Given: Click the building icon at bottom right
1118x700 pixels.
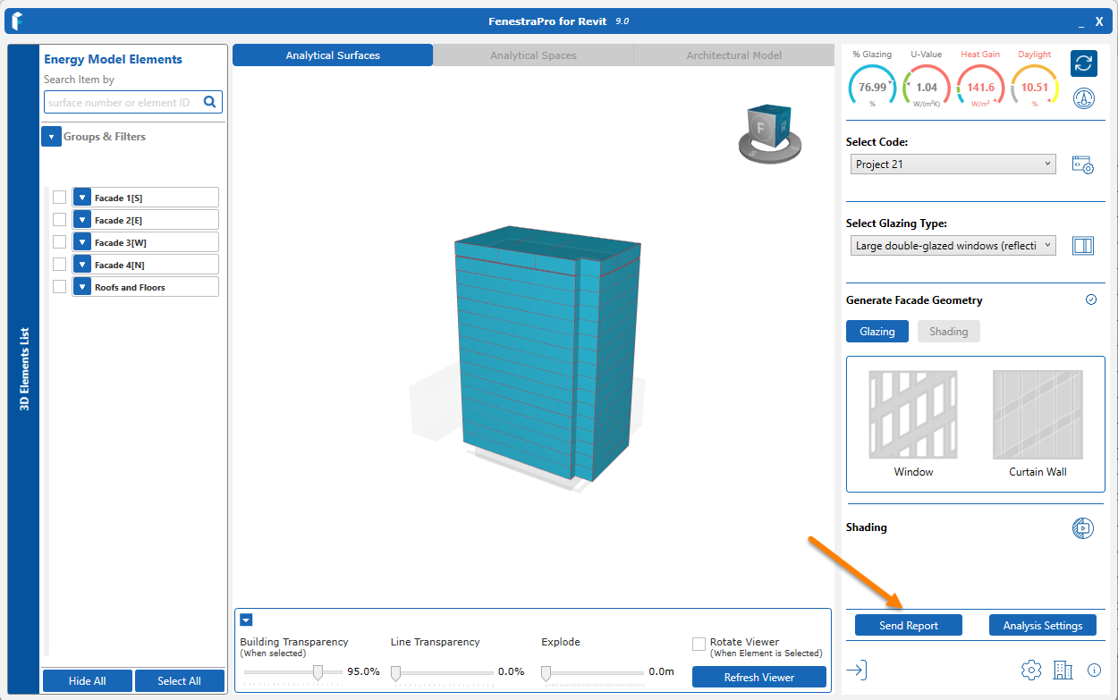Looking at the screenshot, I should tap(1062, 670).
